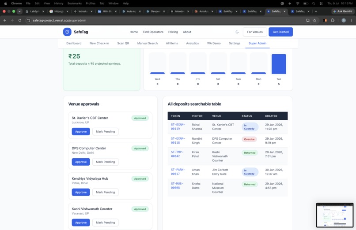Click the browser forward arrow
Screen dimensions: 356x230
tap(12, 20)
